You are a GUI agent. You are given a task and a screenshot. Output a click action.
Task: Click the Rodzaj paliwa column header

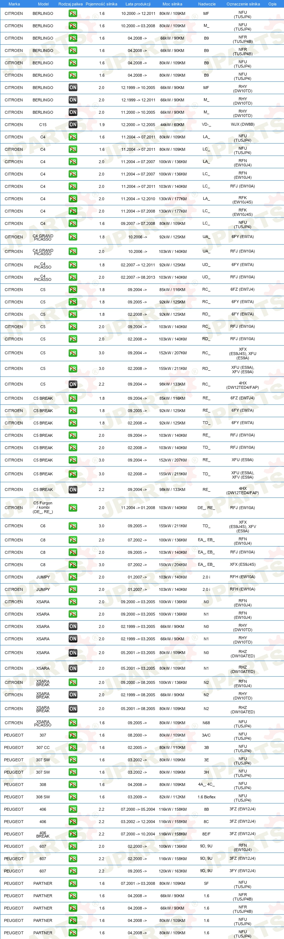(70, 4)
